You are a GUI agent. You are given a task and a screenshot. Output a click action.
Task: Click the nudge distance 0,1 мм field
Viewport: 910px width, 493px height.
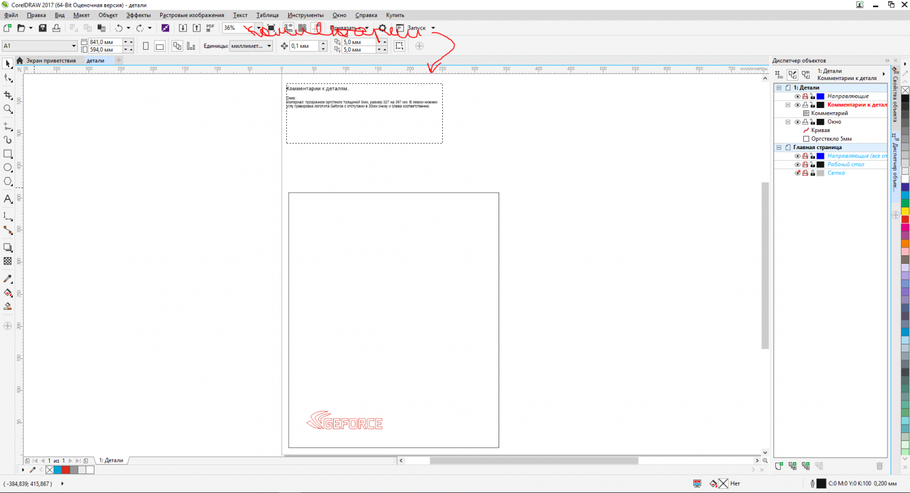pyautogui.click(x=305, y=46)
